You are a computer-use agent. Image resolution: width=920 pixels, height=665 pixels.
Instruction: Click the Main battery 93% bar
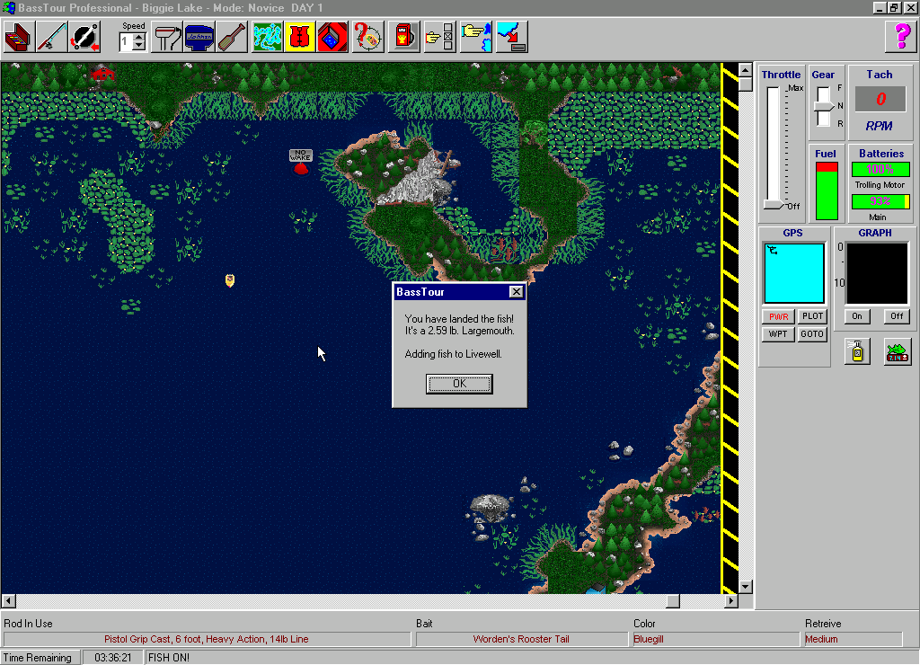pyautogui.click(x=880, y=201)
